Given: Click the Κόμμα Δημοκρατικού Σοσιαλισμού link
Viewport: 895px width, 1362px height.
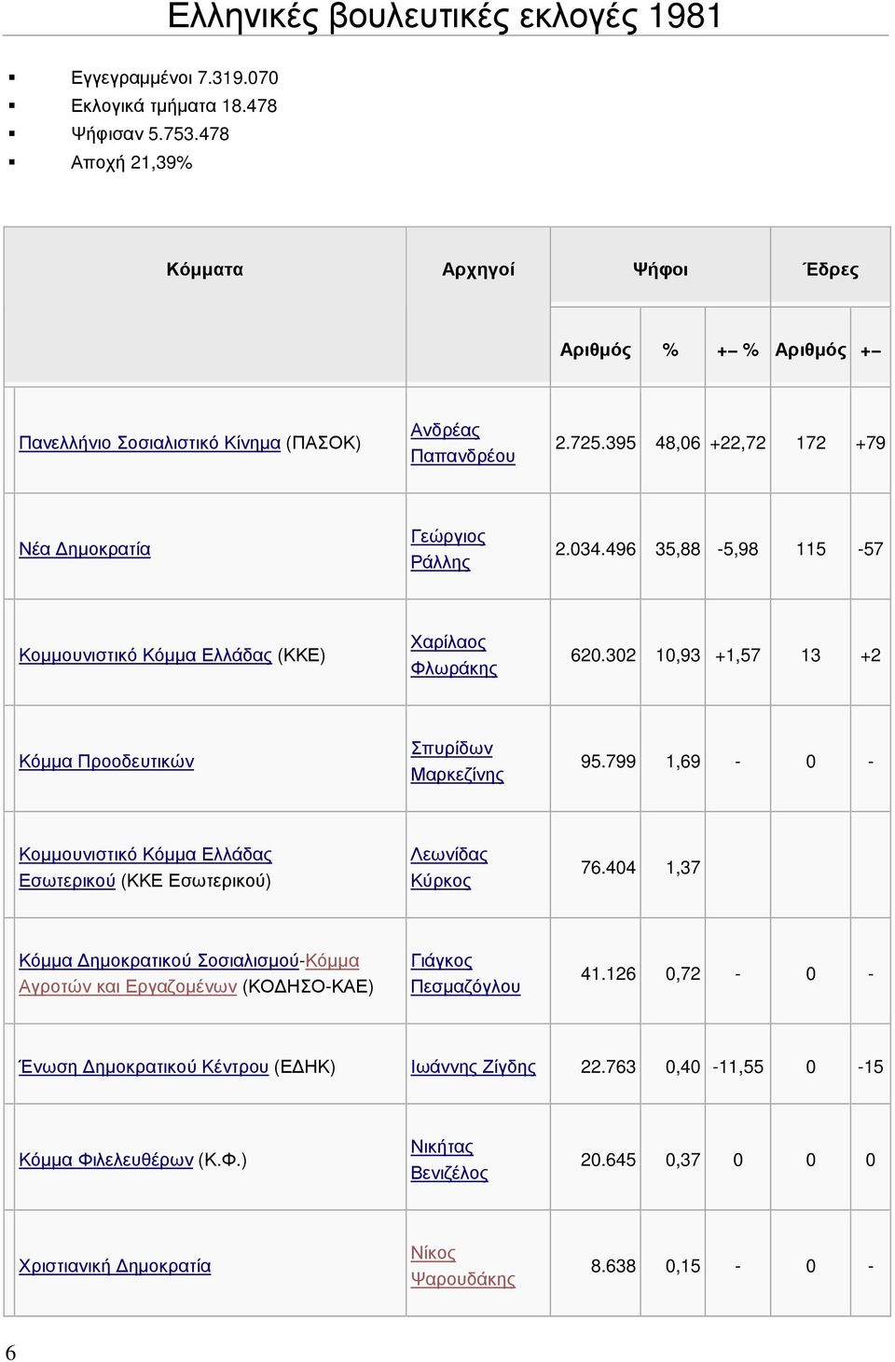Looking at the screenshot, I should [159, 961].
